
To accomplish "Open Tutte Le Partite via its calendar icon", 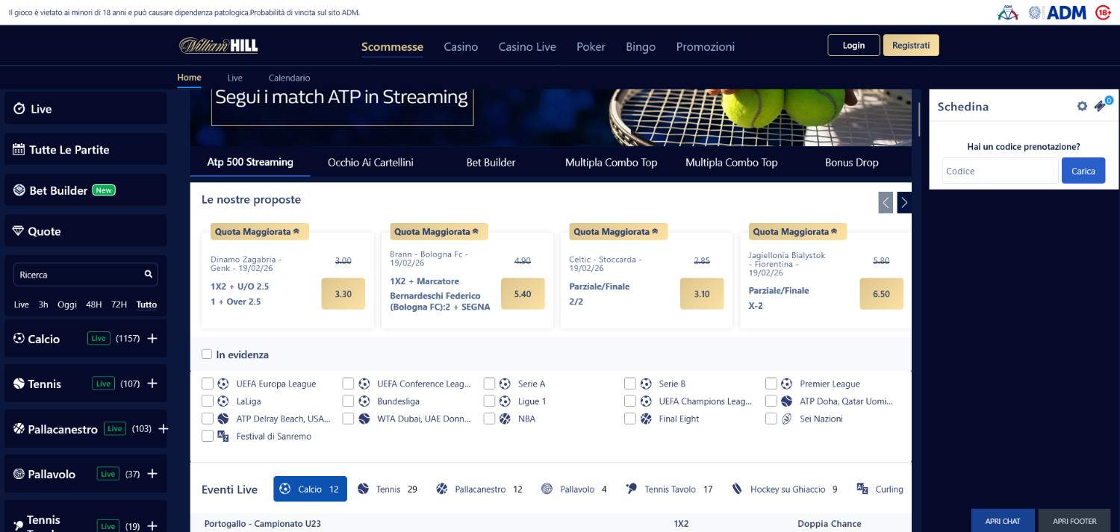I will click(20, 149).
